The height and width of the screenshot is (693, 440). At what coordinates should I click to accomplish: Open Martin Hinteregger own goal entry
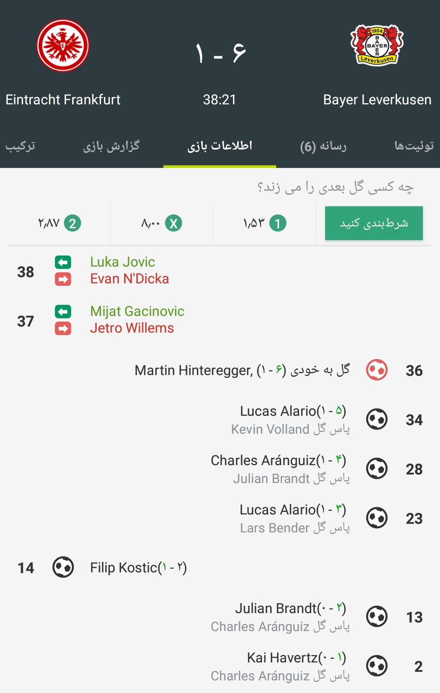242,370
